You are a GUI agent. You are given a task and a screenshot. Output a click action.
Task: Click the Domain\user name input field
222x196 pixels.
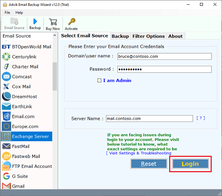[164, 56]
